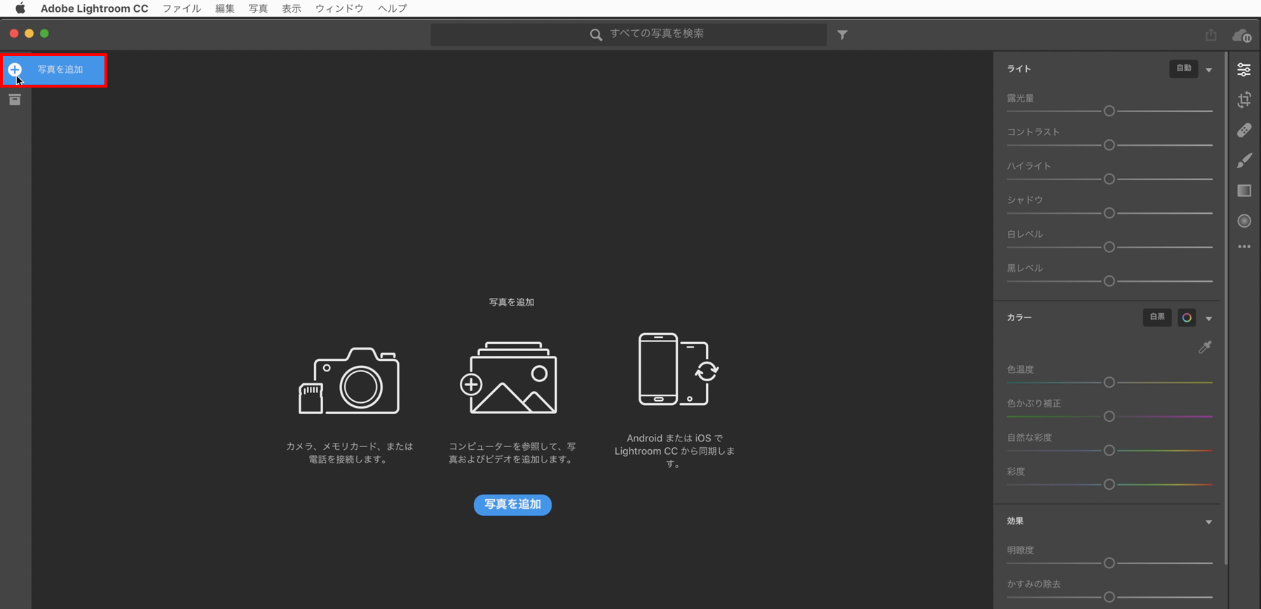Click the magnifier search icon

tap(596, 34)
